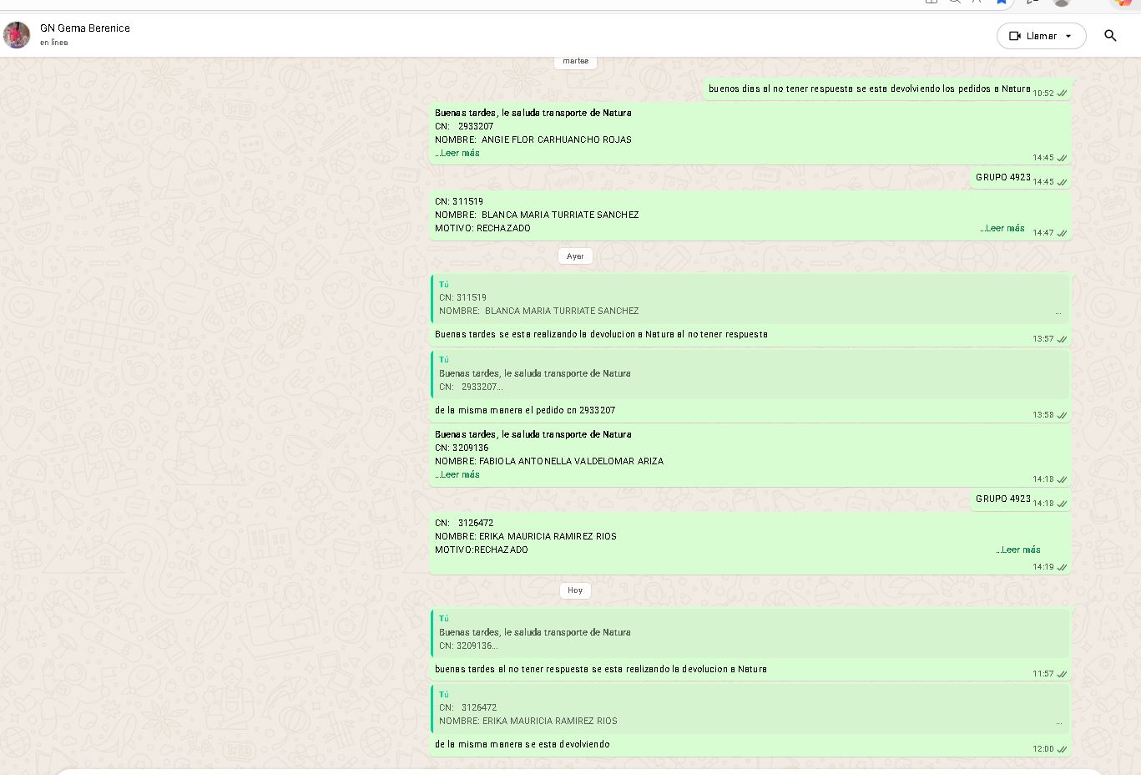1141x775 pixels.
Task: Expand the Llamar dropdown arrow
Action: tap(1068, 36)
